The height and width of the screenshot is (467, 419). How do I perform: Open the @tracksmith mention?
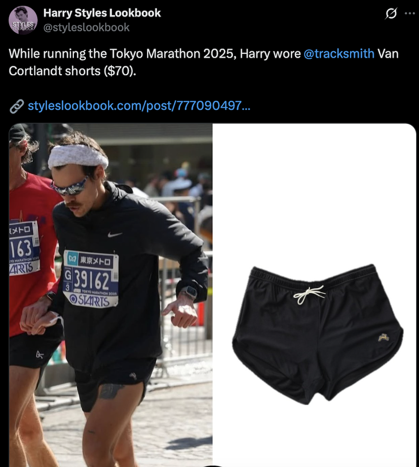pos(339,54)
